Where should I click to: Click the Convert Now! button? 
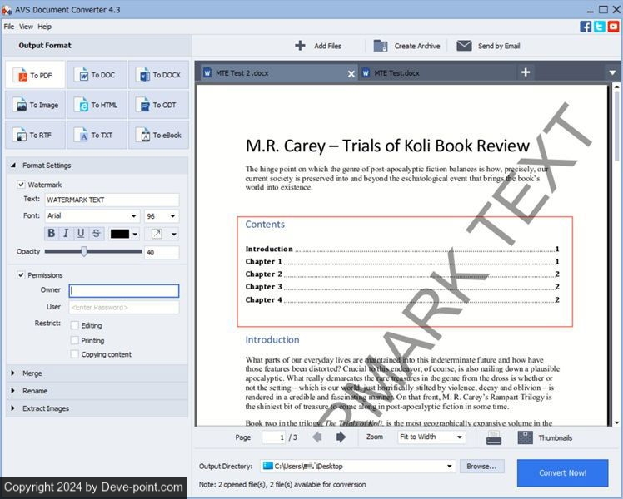(562, 472)
